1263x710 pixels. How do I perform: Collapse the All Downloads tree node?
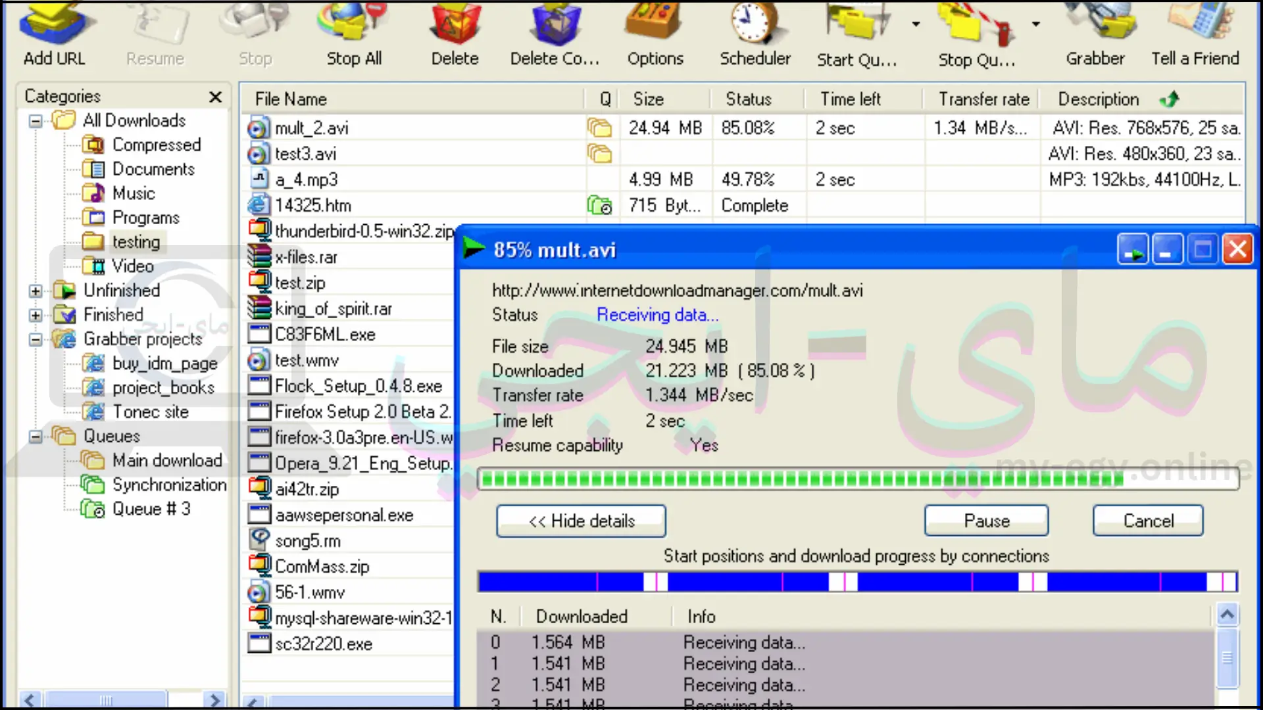pyautogui.click(x=36, y=121)
